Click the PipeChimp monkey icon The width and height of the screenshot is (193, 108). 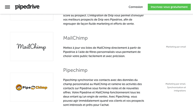click(x=19, y=87)
